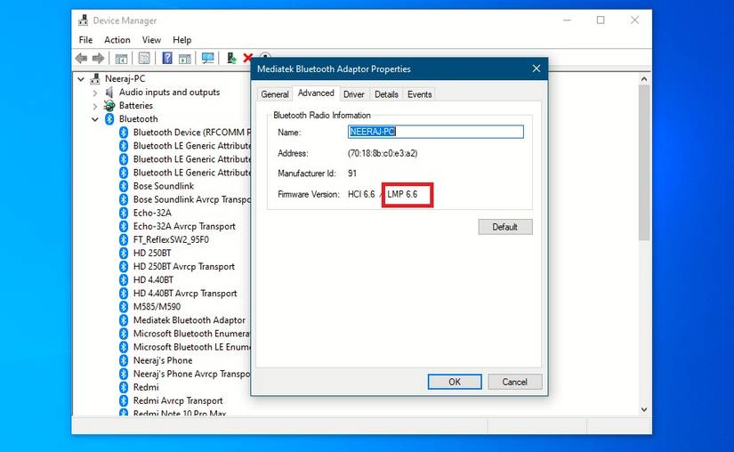This screenshot has height=452, width=734.
Task: Expand the Batteries category
Action: pyautogui.click(x=95, y=106)
